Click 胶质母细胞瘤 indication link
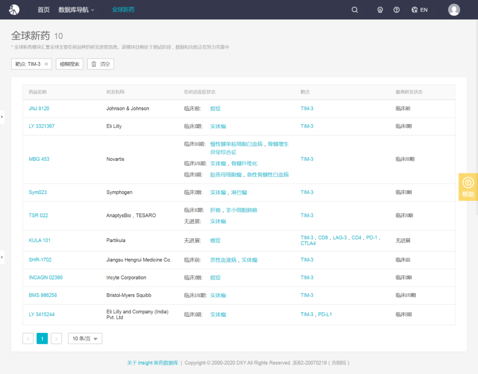 226,175
